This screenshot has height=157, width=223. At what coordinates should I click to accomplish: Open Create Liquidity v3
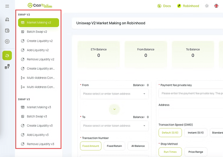coord(39,126)
